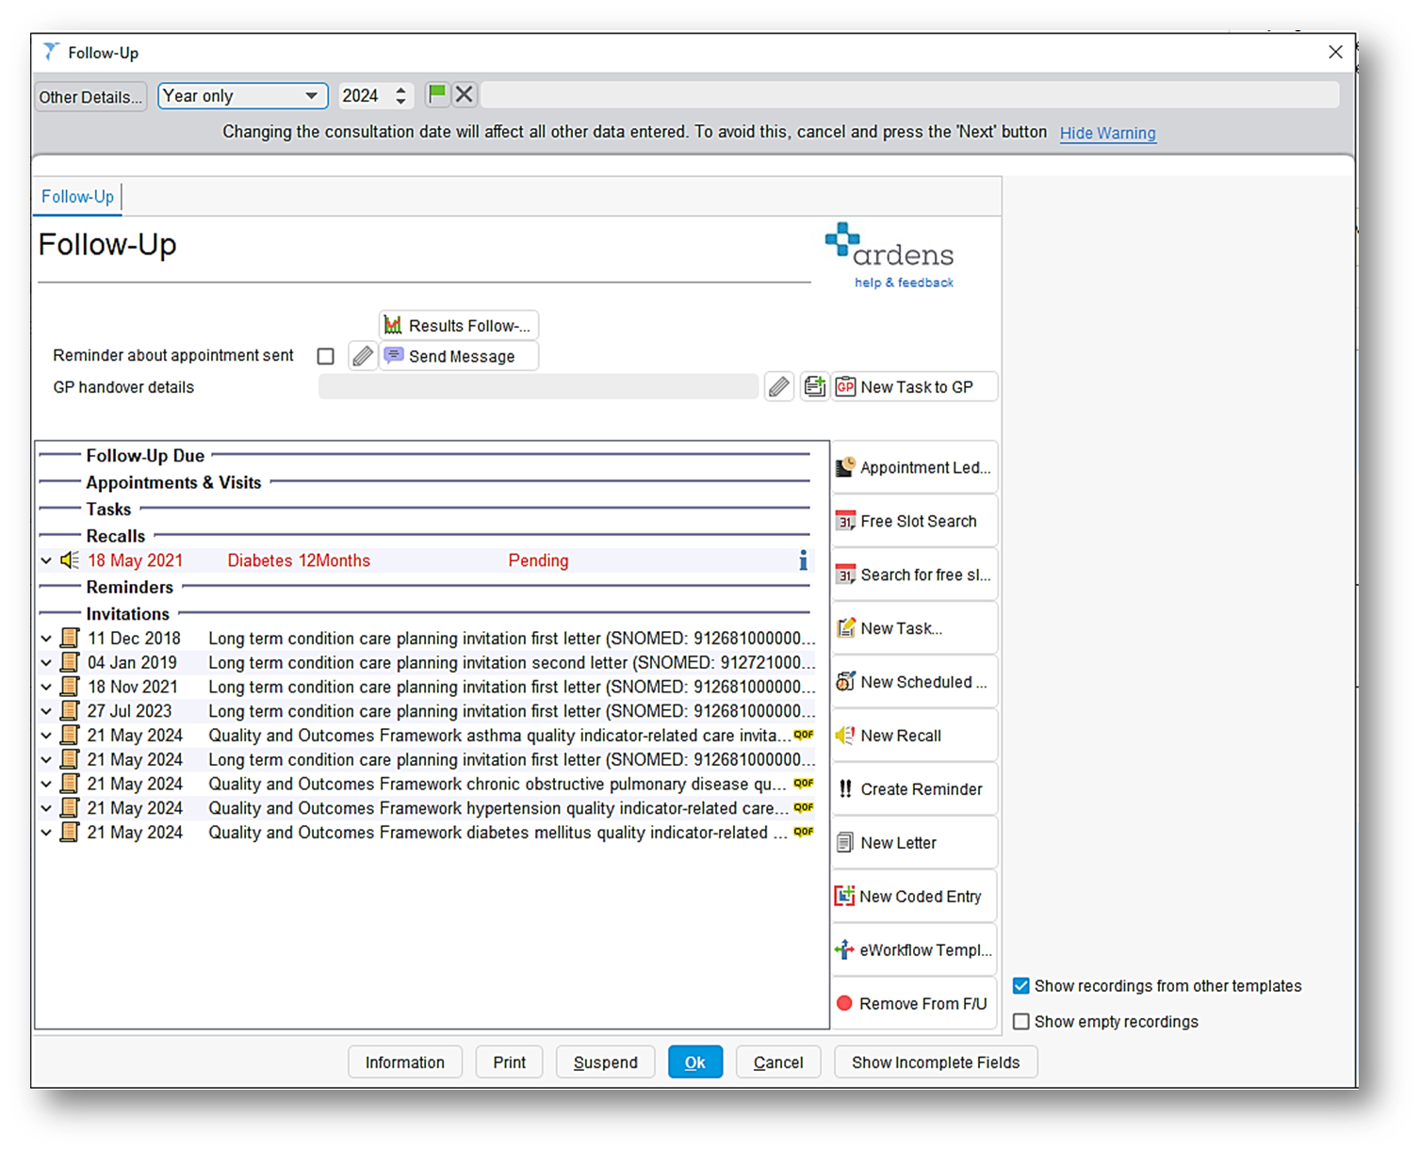1420x1151 pixels.
Task: Expand the 11 Dec 2018 invitation row
Action: click(46, 639)
